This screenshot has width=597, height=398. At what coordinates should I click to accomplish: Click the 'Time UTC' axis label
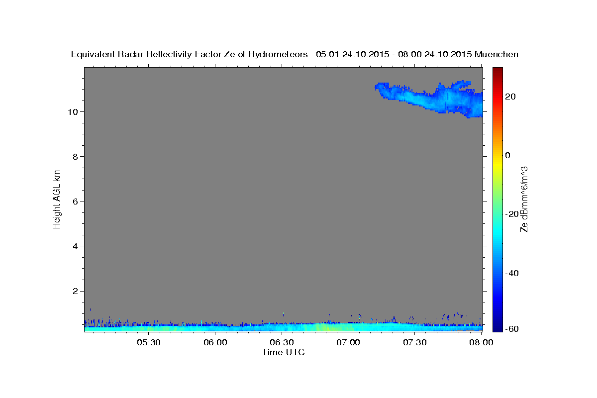click(x=283, y=352)
